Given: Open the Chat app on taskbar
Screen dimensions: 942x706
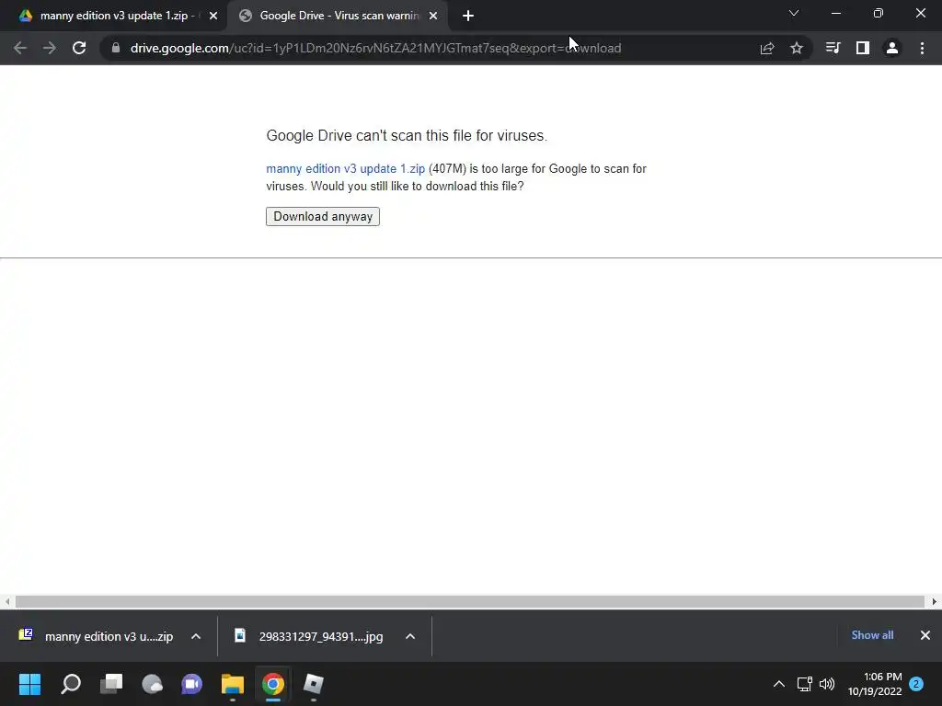Looking at the screenshot, I should 192,684.
